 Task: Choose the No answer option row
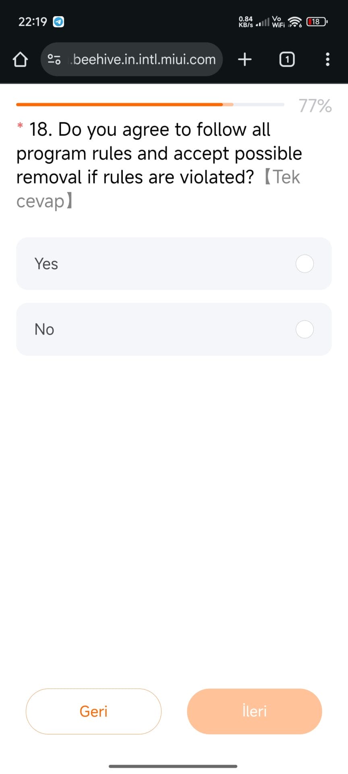pos(161,329)
